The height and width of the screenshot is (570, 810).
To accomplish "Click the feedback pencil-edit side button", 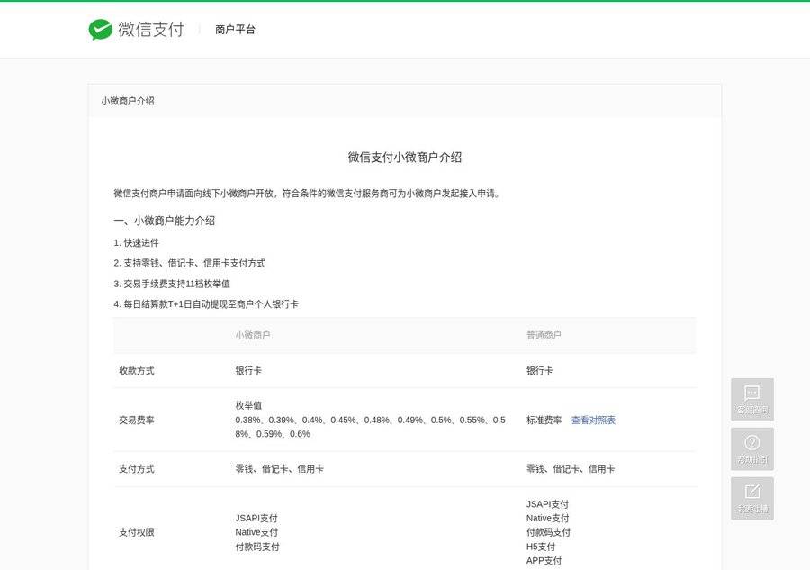I will tap(752, 498).
